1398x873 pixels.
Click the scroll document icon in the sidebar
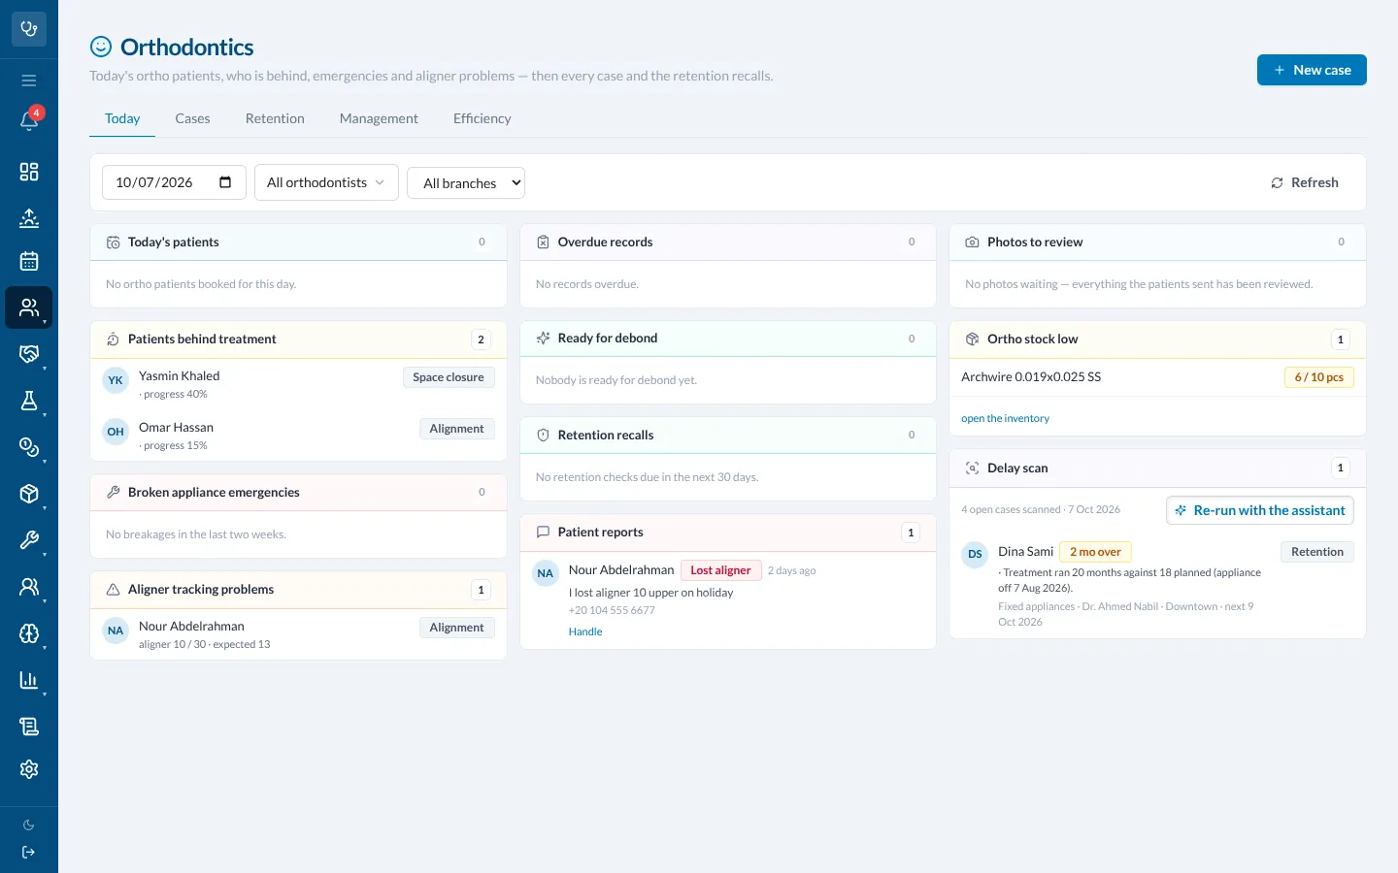click(x=29, y=727)
